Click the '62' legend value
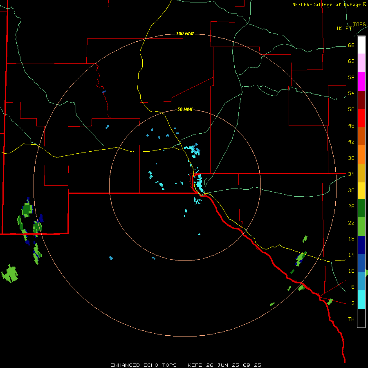368x368 pixels. [x=351, y=61]
